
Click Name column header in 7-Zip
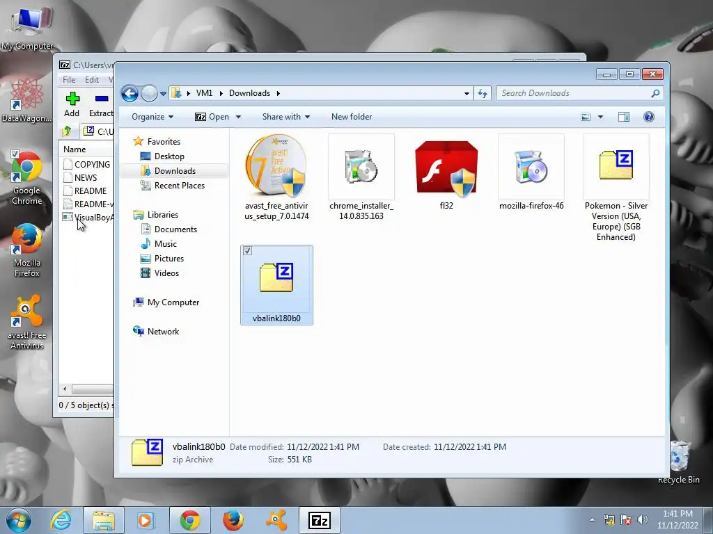point(75,149)
